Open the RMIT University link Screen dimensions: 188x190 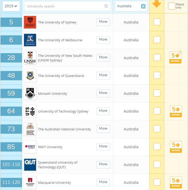[50, 147]
